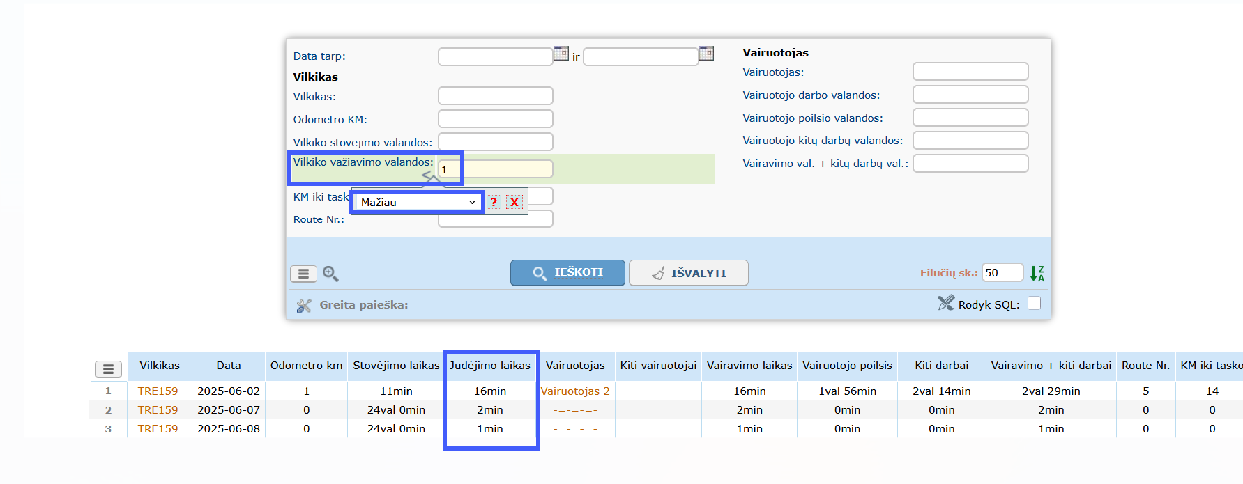Sort by Stovėjimo laikas column header
1243x484 pixels.
[396, 366]
